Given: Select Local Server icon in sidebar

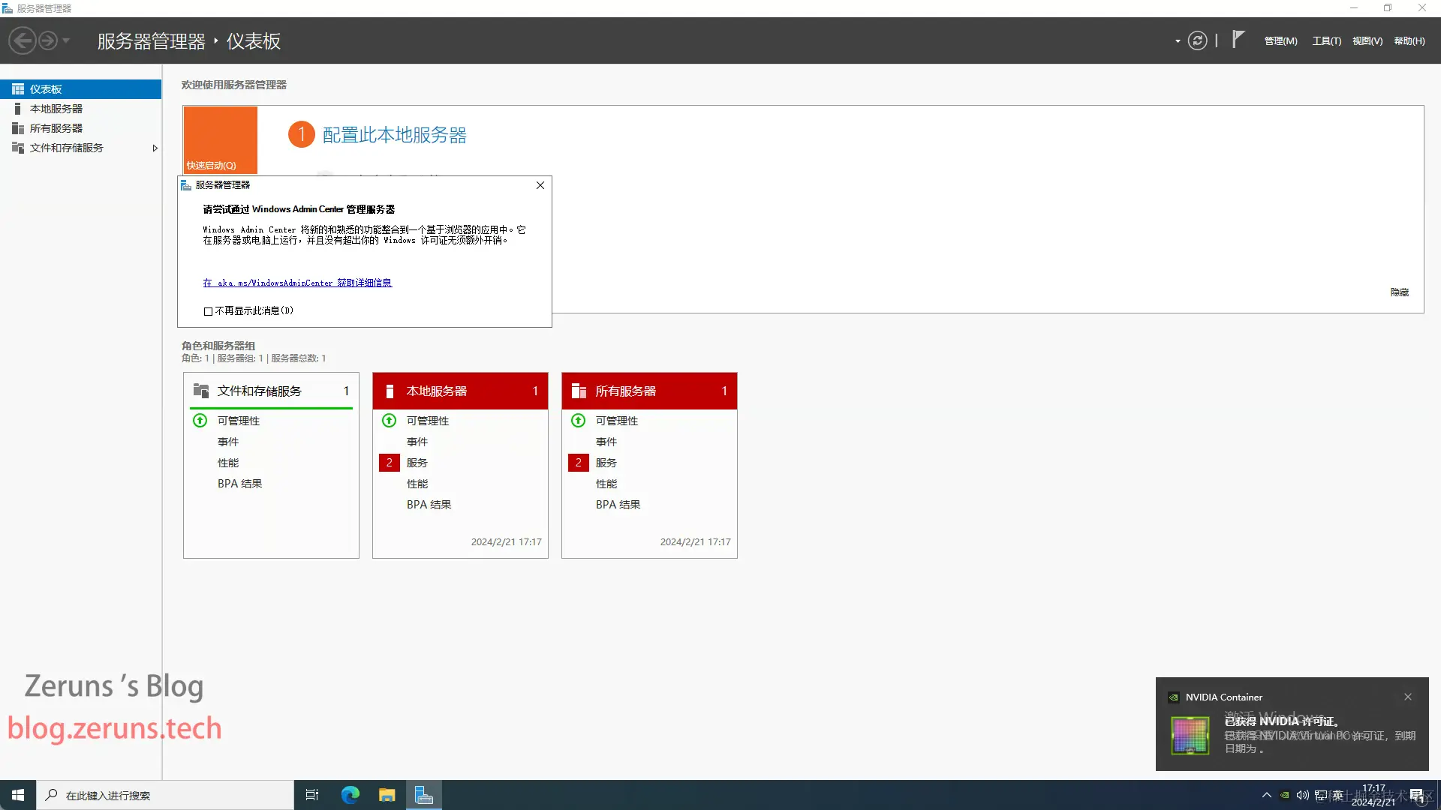Looking at the screenshot, I should (18, 109).
